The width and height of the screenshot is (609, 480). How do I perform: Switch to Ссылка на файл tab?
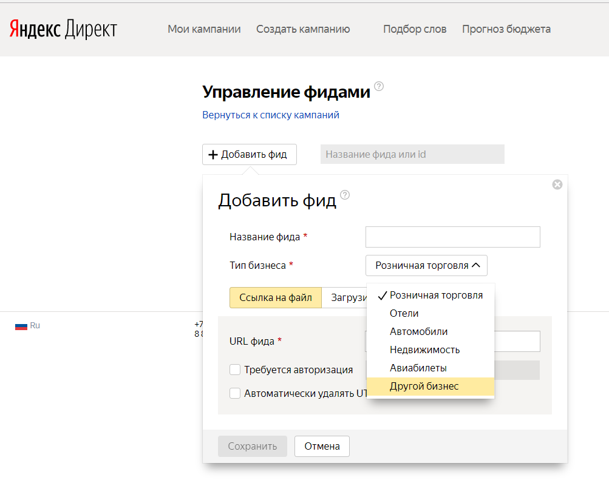276,297
